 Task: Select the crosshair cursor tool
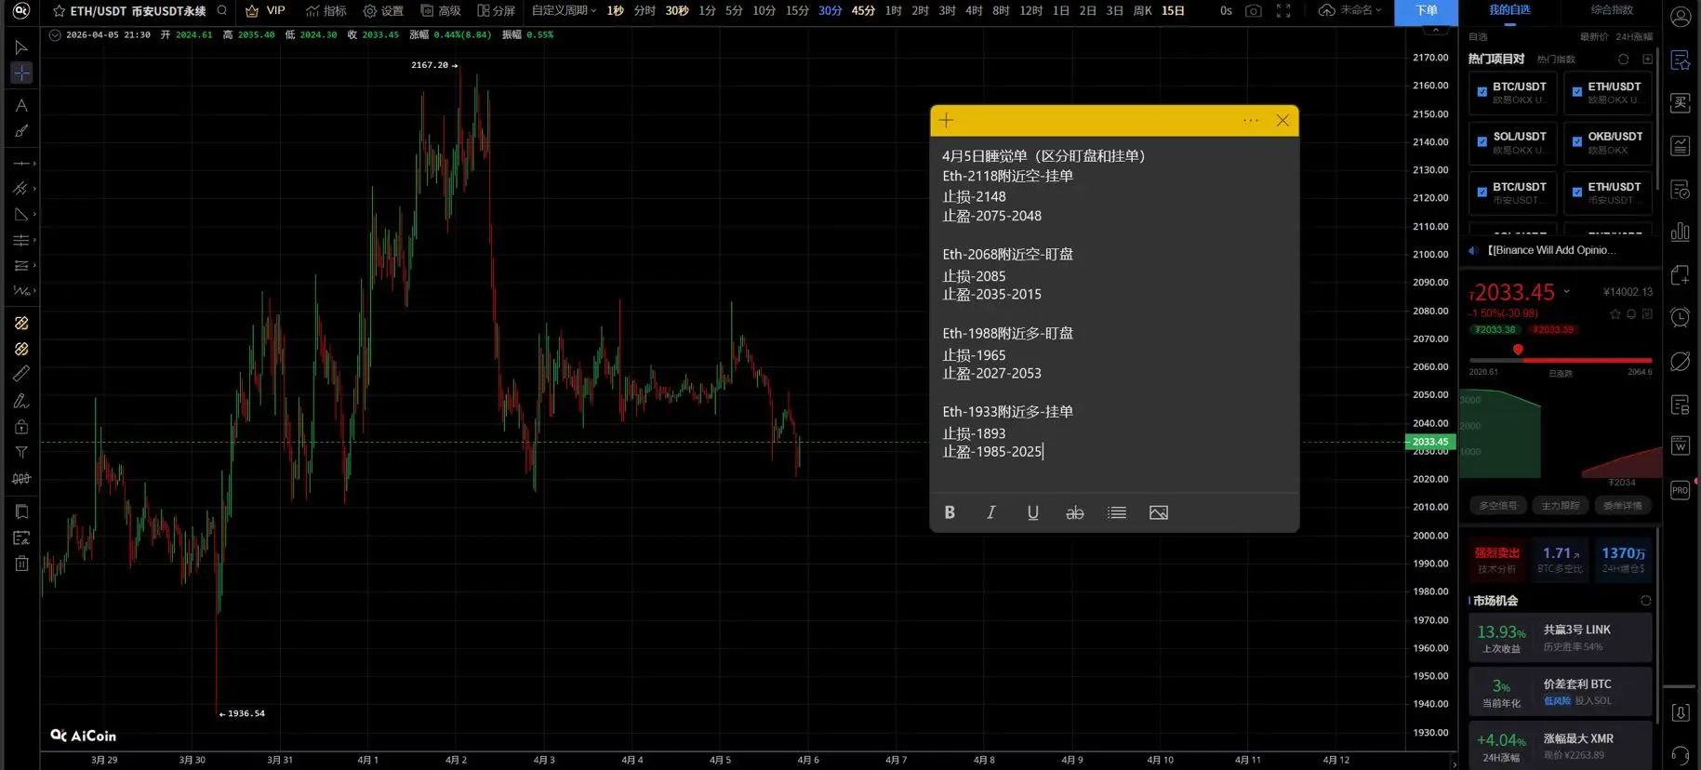tap(21, 73)
